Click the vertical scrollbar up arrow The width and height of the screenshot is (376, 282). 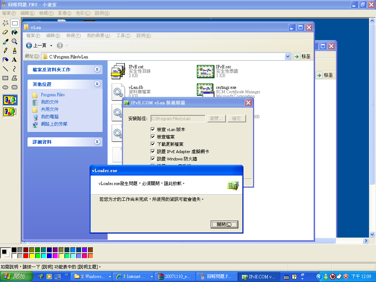tap(372, 21)
